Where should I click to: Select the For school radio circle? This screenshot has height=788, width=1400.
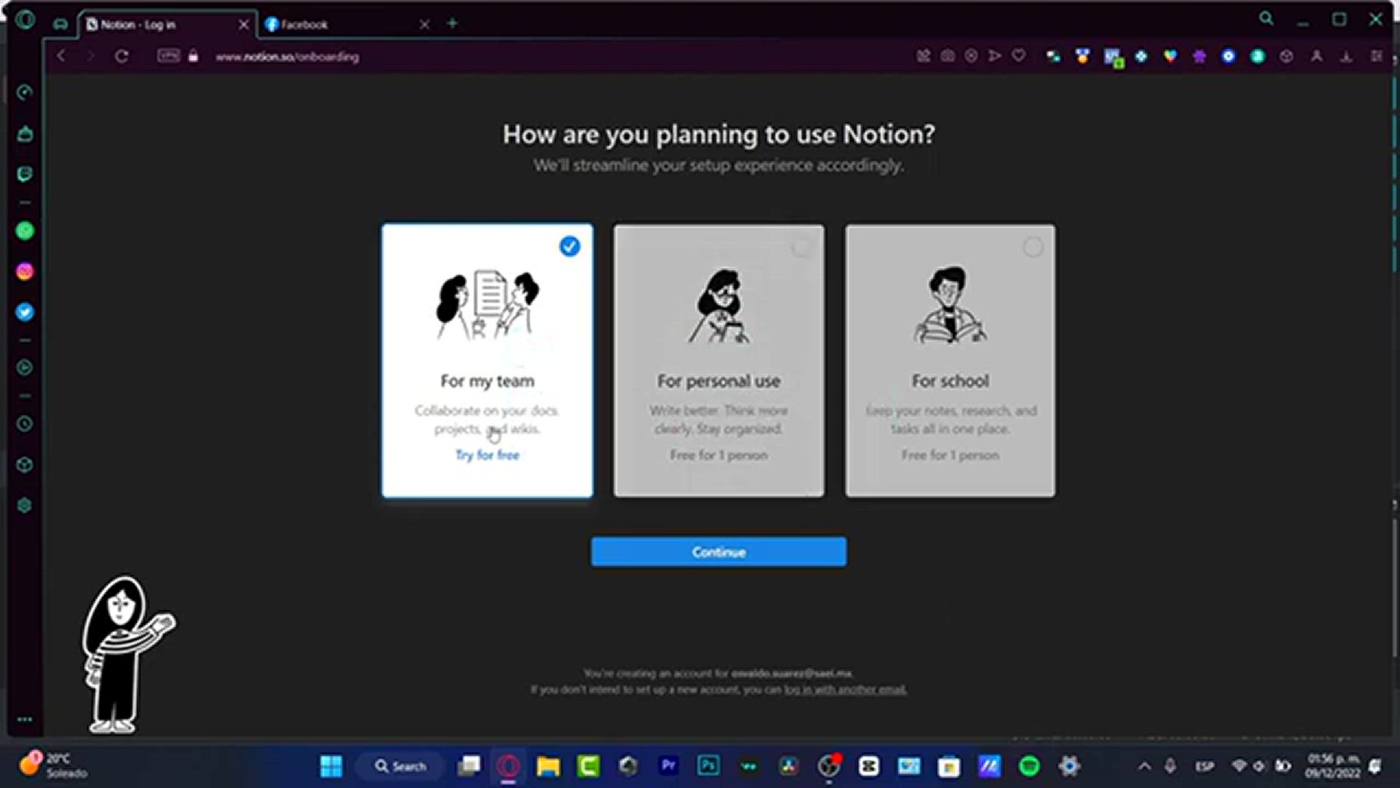1032,247
